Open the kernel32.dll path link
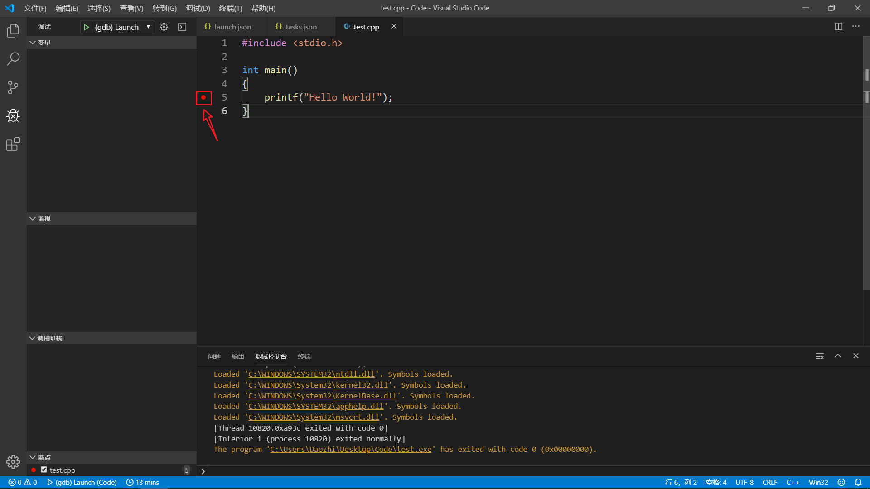 point(318,385)
